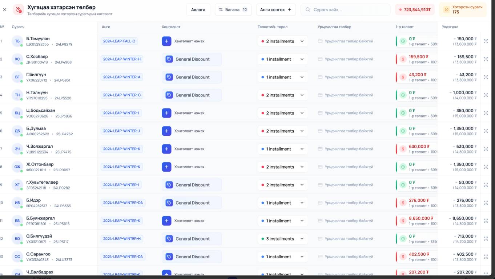
Task: Click the Үлдэгдэл column header
Action: click(450, 27)
